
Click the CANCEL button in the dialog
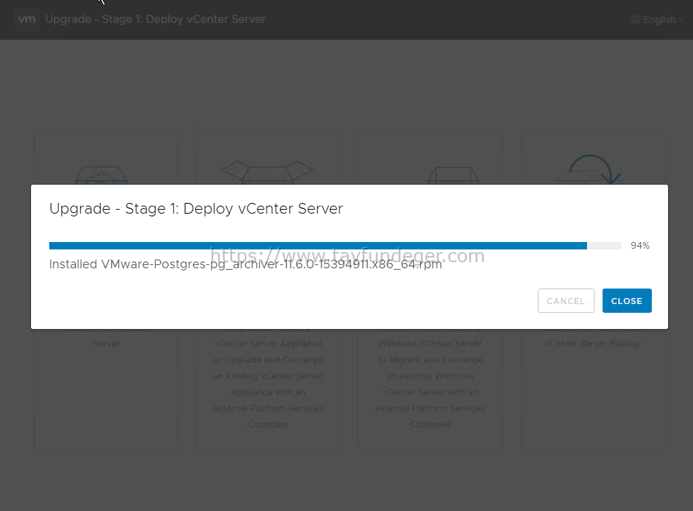click(565, 301)
